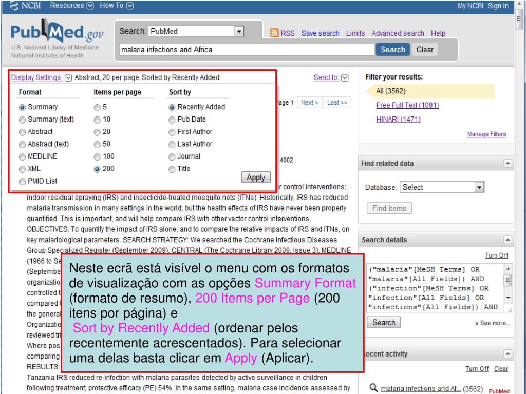Click the orange RSS feed icon

[274, 33]
